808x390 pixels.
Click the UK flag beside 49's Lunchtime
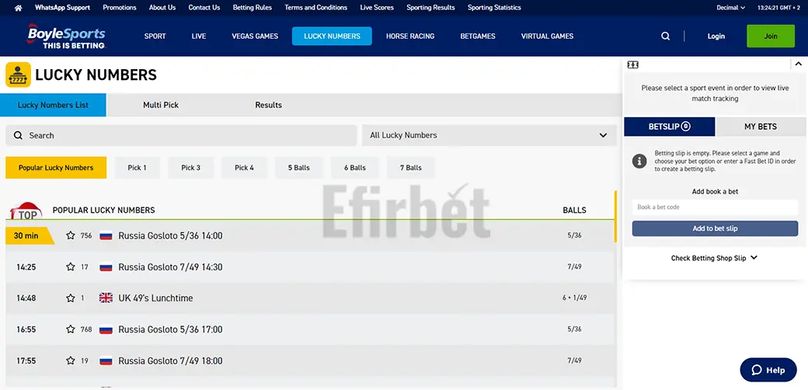tap(106, 298)
